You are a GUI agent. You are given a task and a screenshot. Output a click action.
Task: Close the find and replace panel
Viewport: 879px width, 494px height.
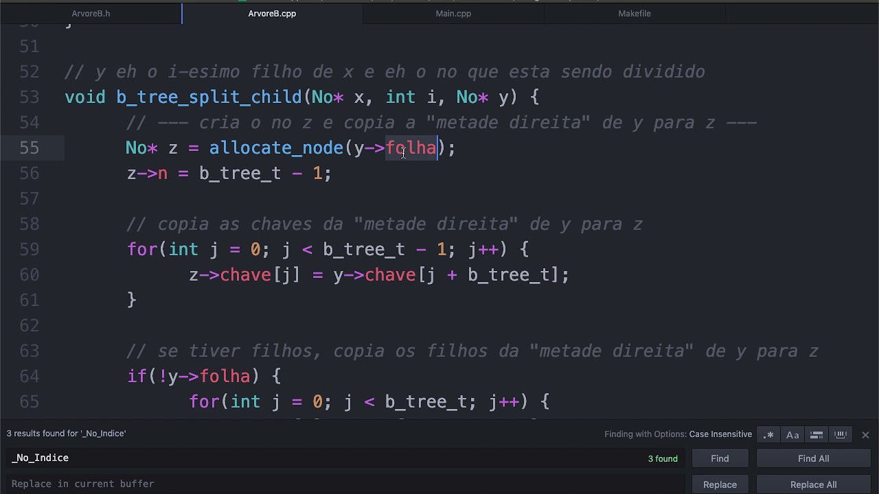coord(865,434)
